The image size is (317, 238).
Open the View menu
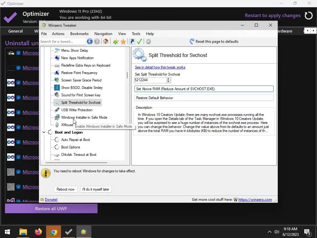pos(122,34)
